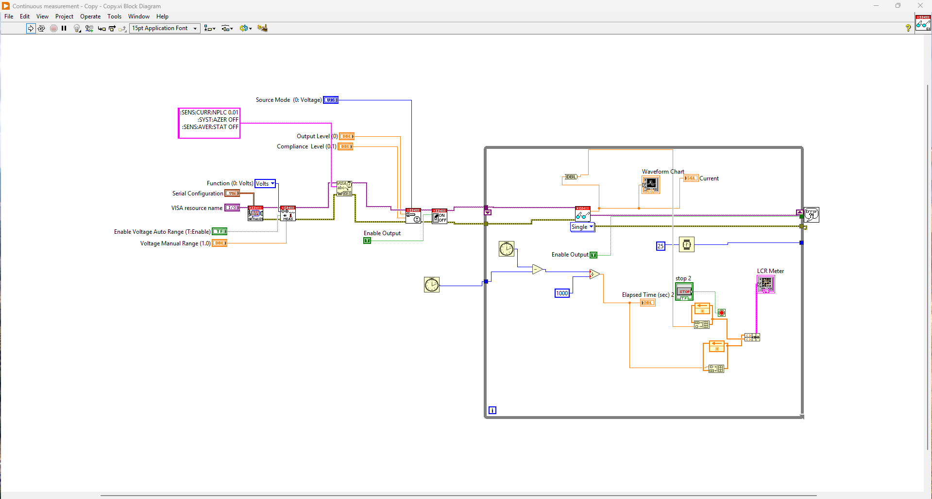Open the View menu
Image resolution: width=932 pixels, height=499 pixels.
[42, 16]
